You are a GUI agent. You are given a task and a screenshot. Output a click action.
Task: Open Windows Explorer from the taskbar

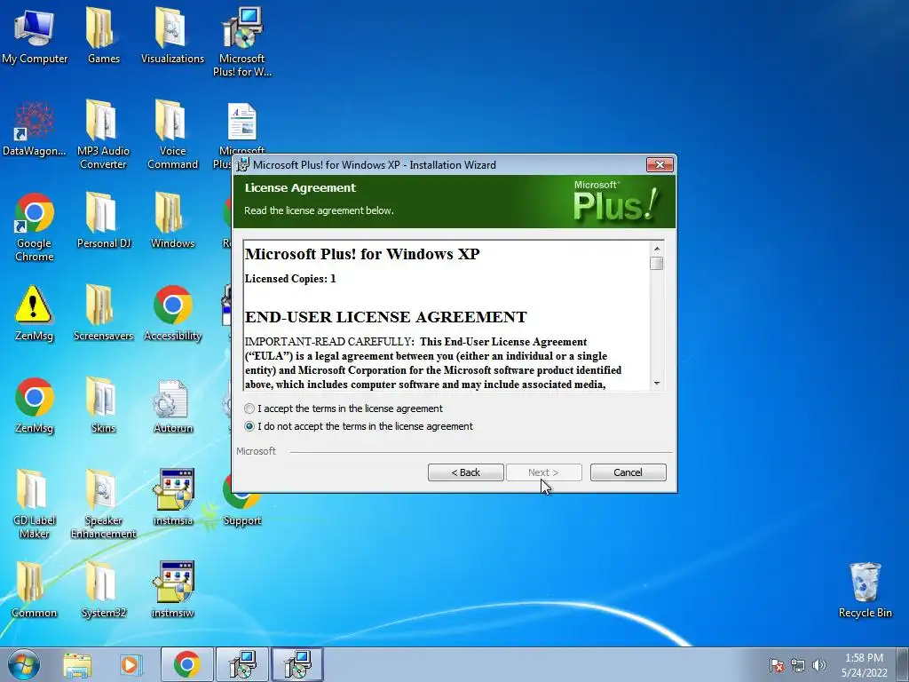tap(77, 664)
